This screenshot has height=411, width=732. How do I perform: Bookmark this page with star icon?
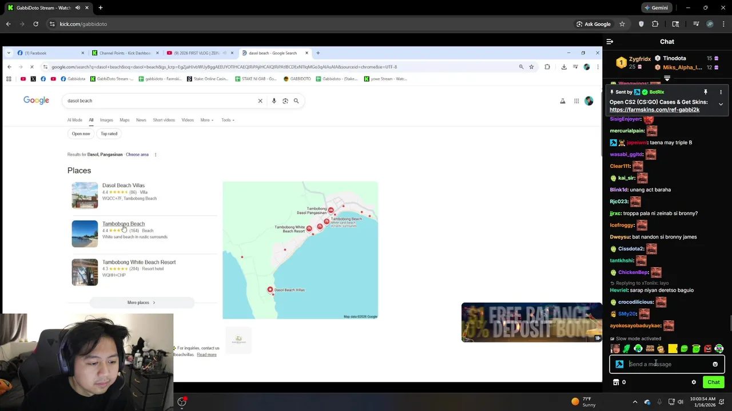coord(622,24)
